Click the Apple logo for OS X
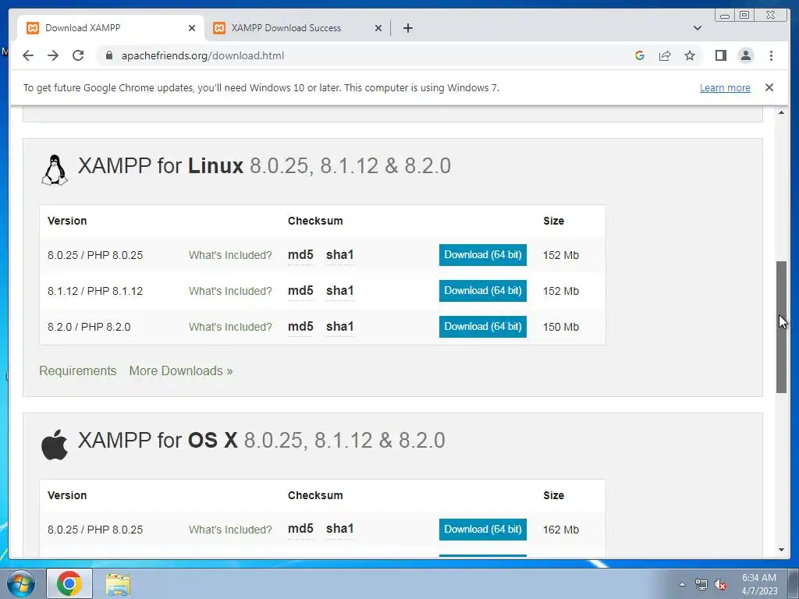799x599 pixels. (54, 444)
